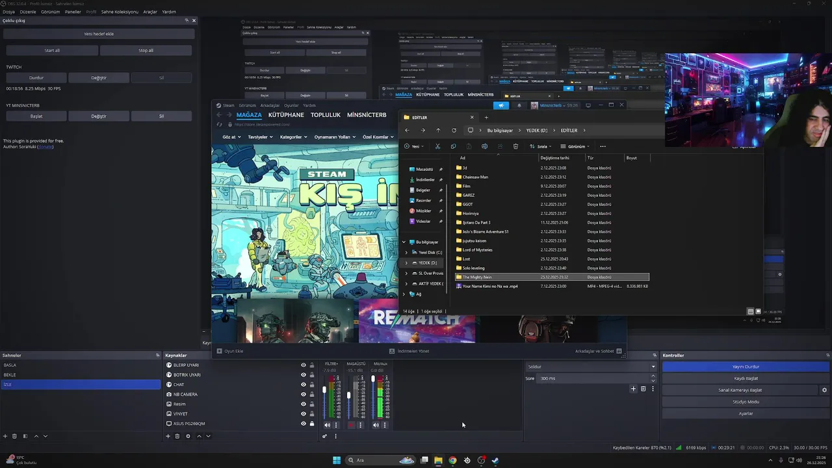Viewport: 832px width, 468px height.
Task: Expand Ağ node in Explorer tree
Action: pos(404,294)
